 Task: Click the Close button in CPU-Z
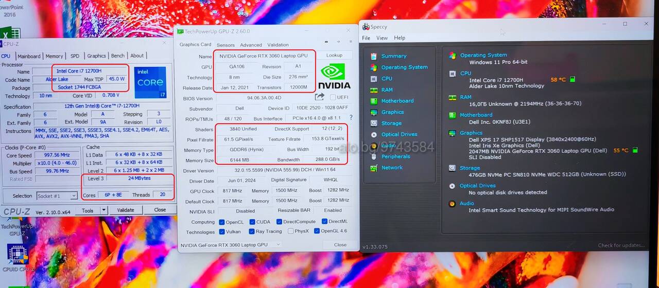tap(160, 210)
